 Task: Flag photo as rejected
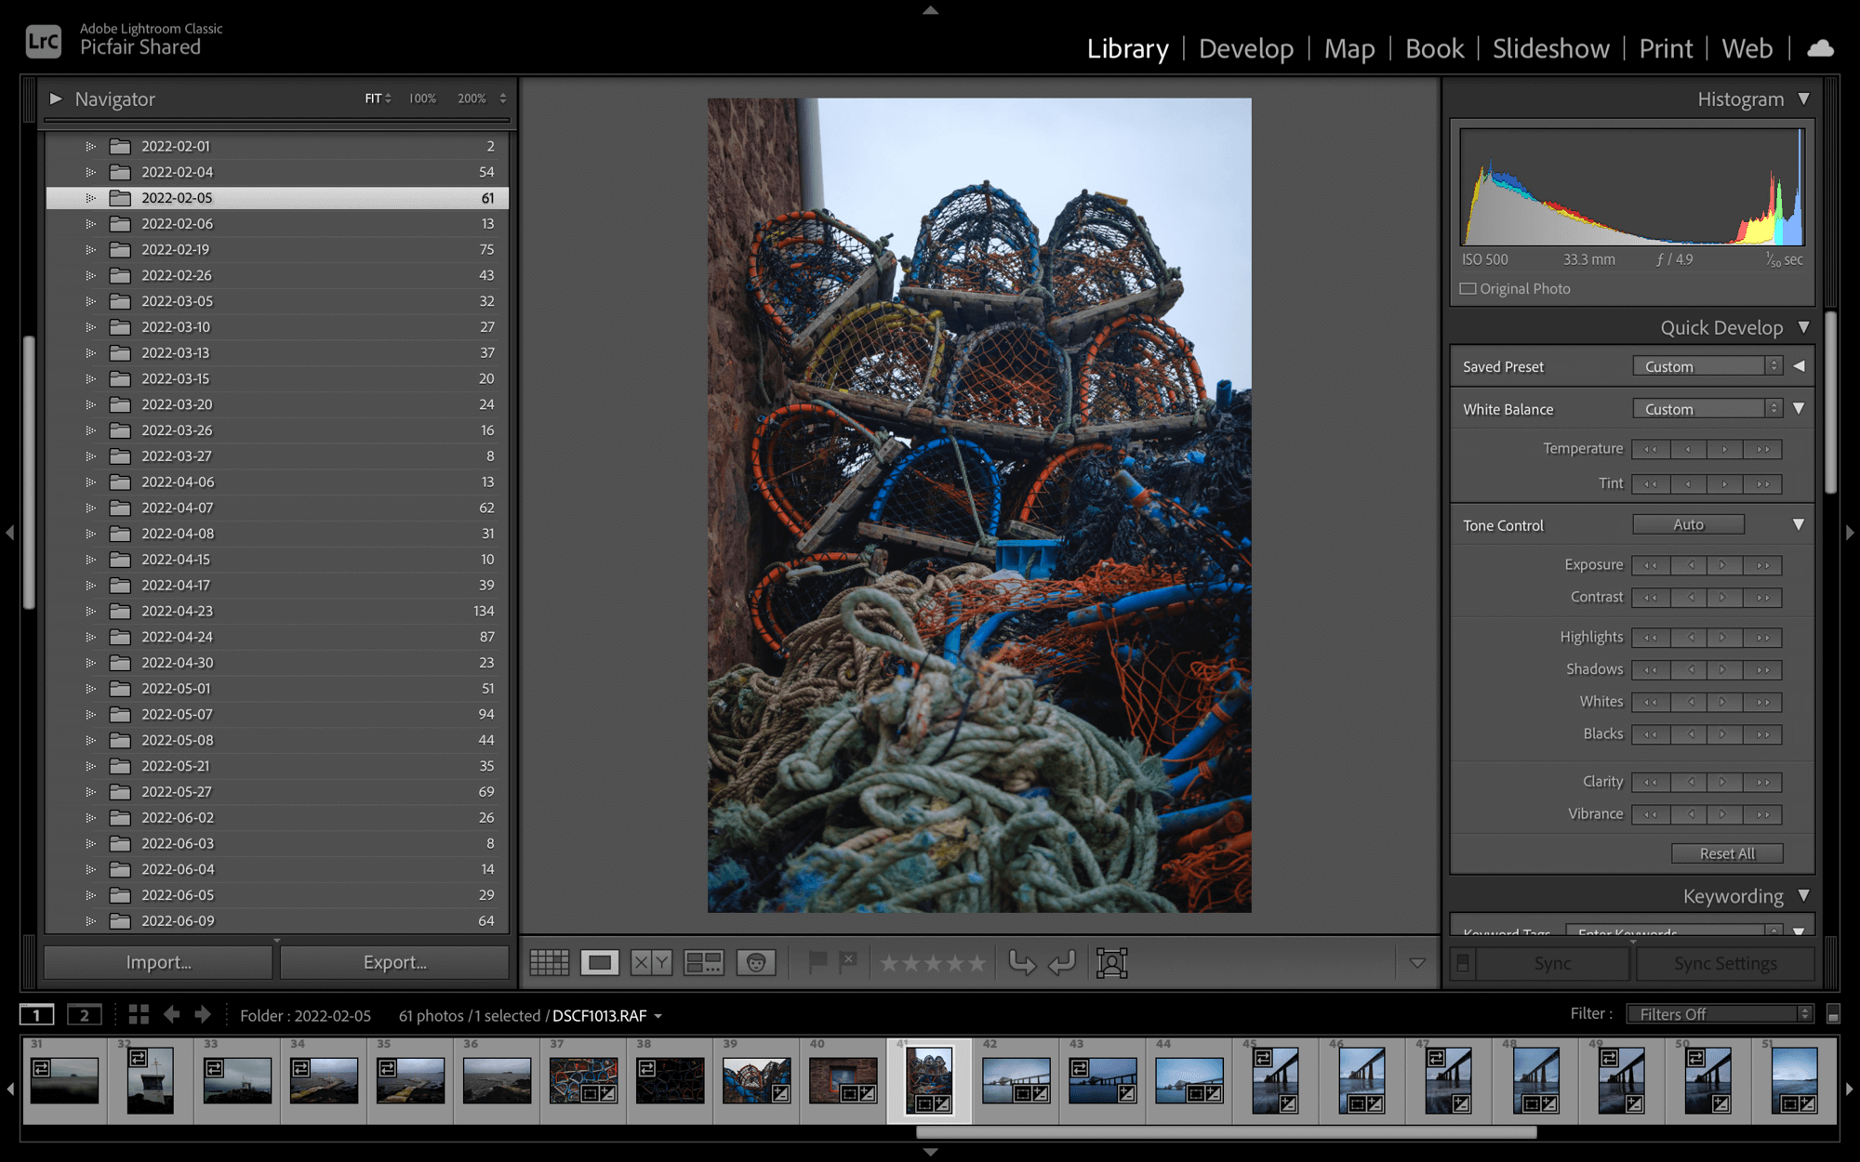pyautogui.click(x=848, y=961)
